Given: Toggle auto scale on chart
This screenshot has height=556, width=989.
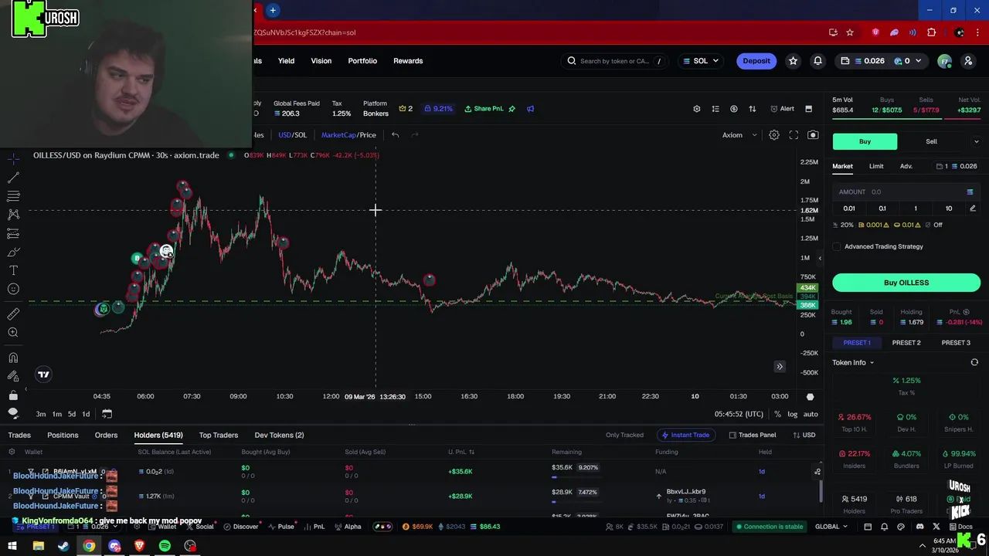Looking at the screenshot, I should point(811,415).
